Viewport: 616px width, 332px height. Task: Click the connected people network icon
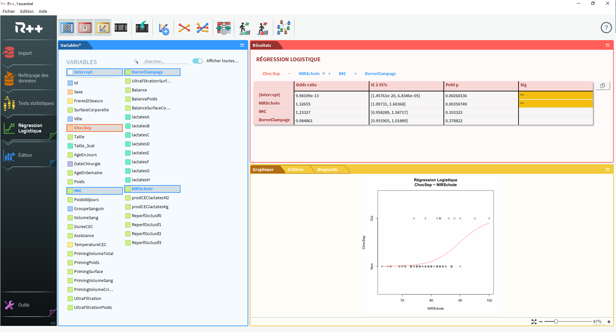pos(284,28)
